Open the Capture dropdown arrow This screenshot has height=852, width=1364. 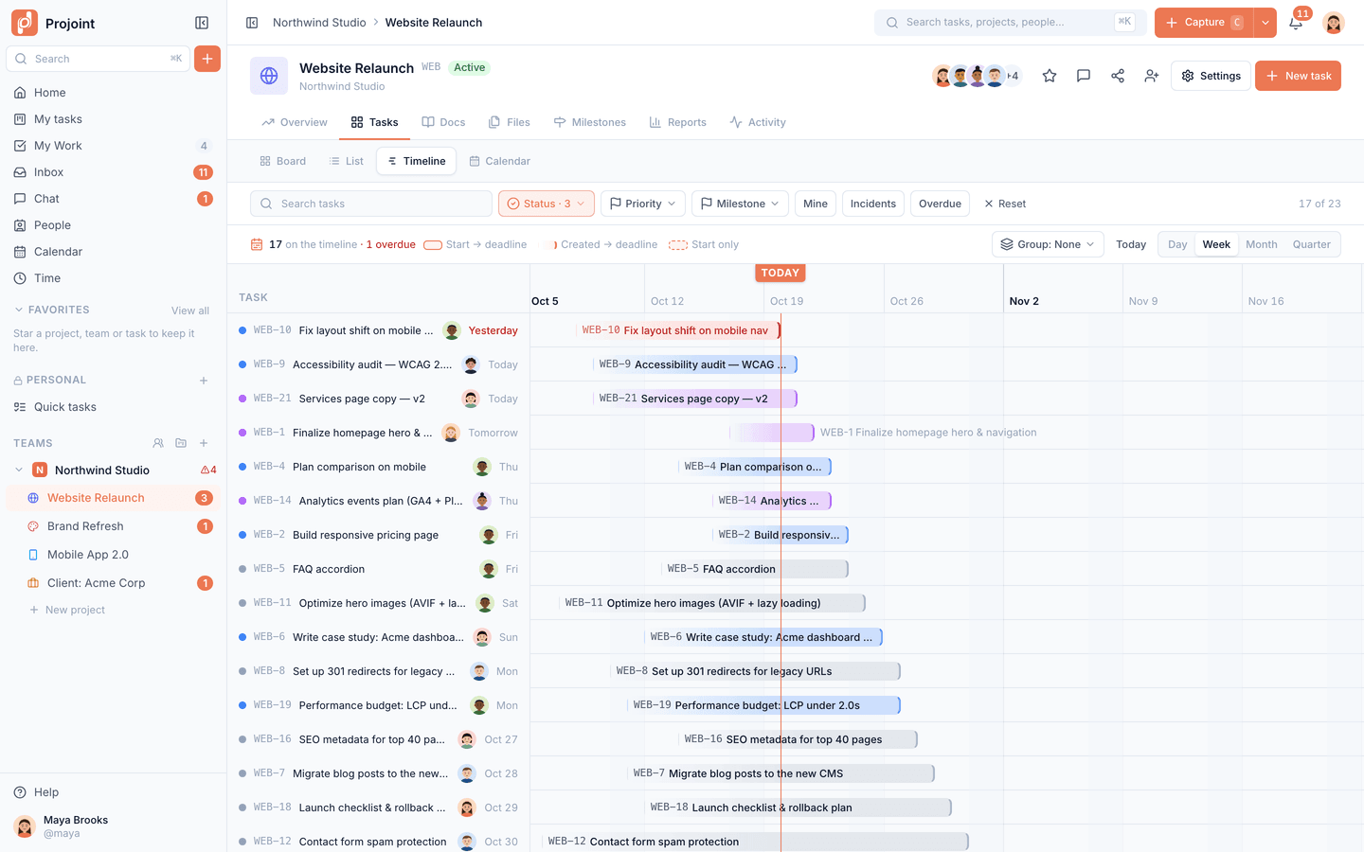pos(1265,23)
